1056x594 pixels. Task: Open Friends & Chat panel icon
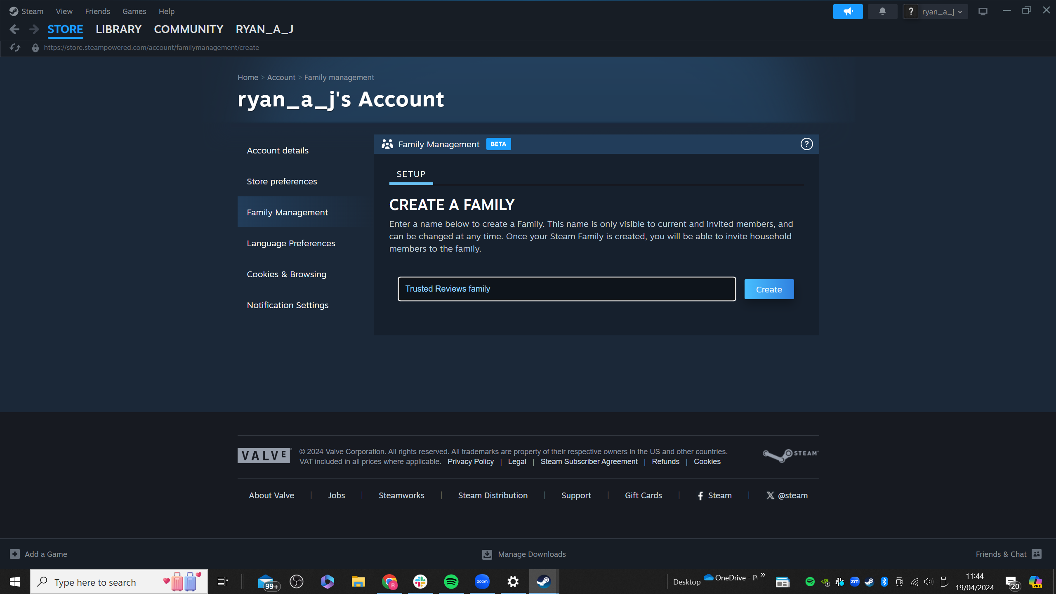tap(1037, 554)
